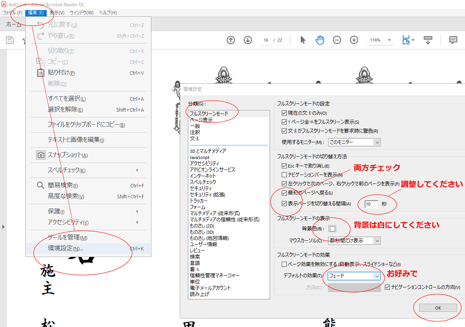
Task: Choose 簡易検索 in the Edit menu
Action: pyautogui.click(x=61, y=185)
